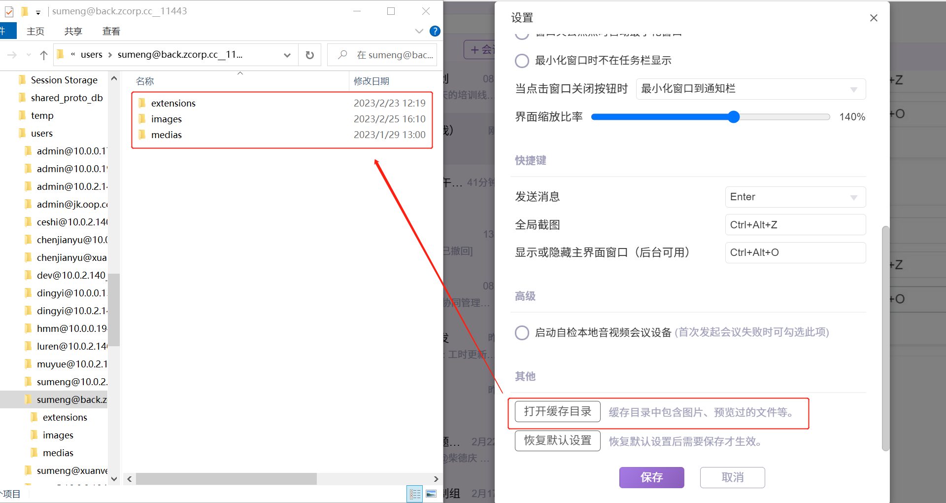Open the 查看 ribbon tab

pos(111,31)
